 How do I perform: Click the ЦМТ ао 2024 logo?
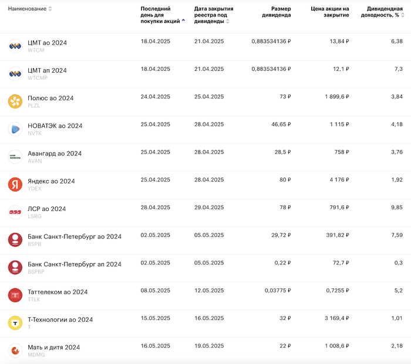pos(15,46)
